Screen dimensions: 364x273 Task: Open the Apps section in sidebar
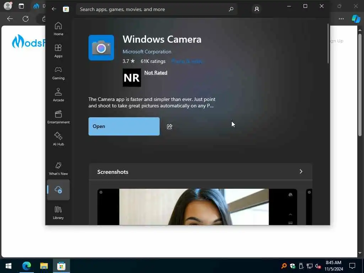(x=58, y=51)
